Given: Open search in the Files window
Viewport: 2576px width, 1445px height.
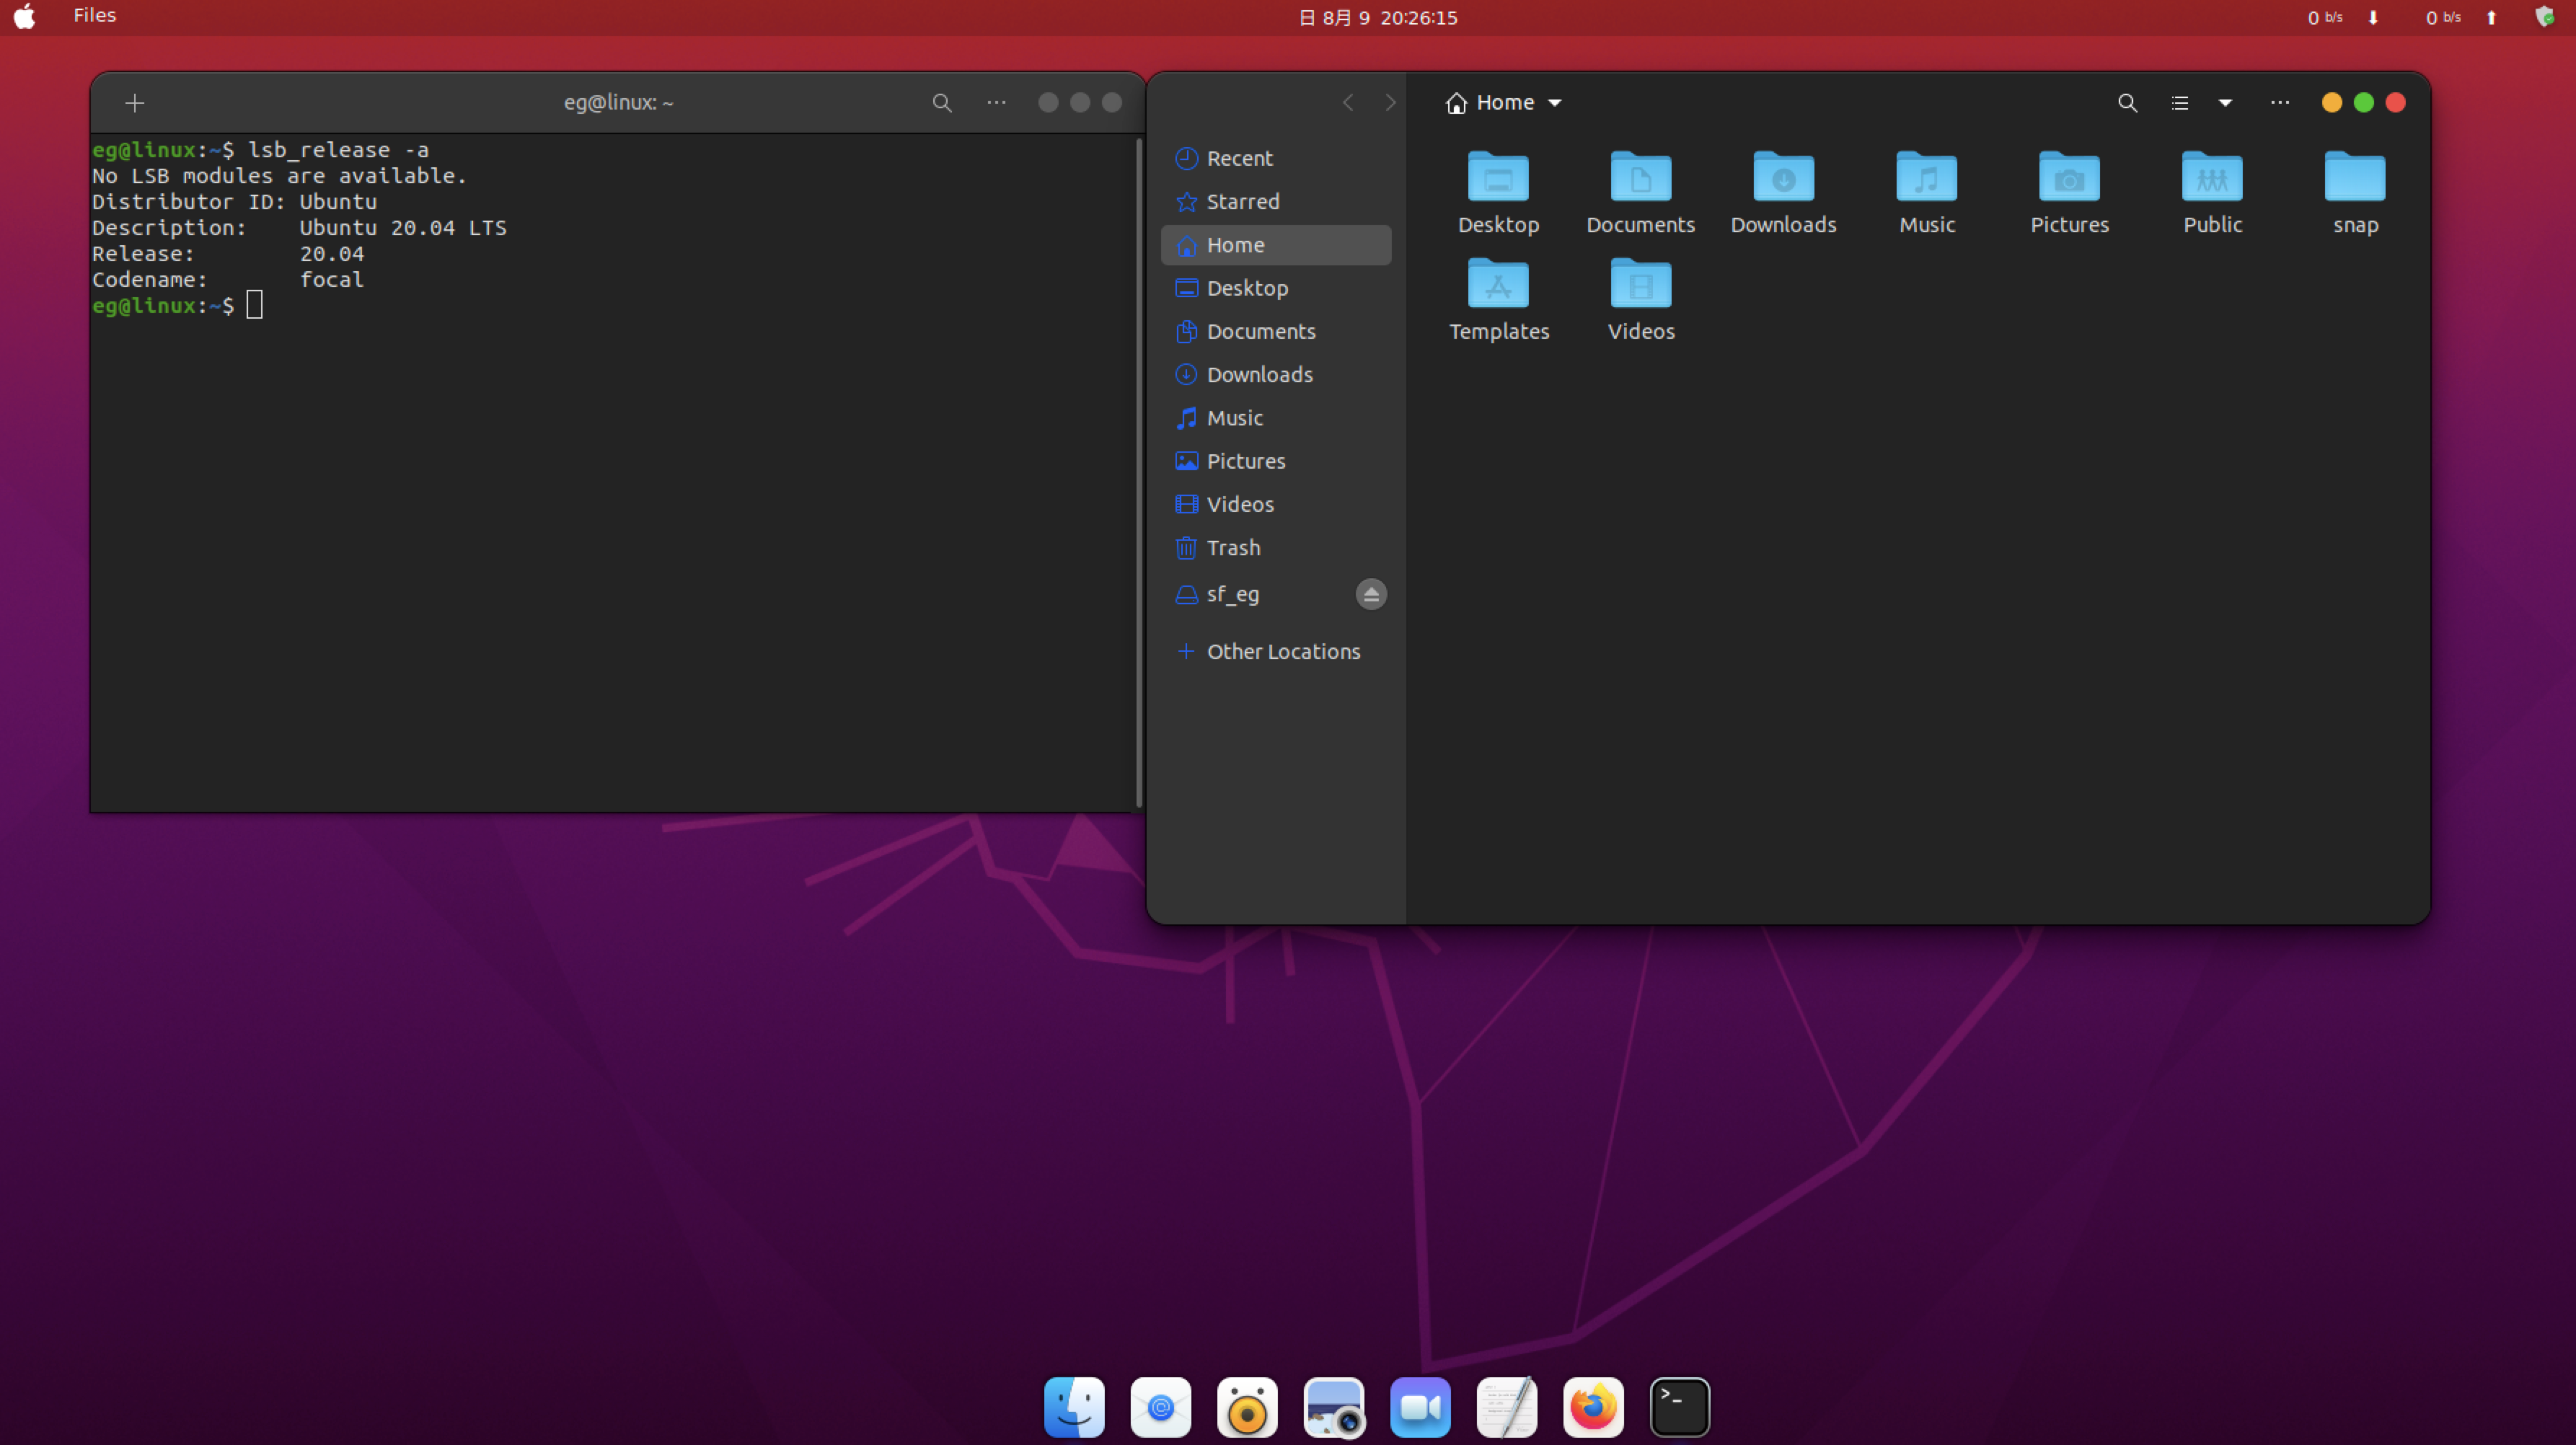Looking at the screenshot, I should point(2127,102).
